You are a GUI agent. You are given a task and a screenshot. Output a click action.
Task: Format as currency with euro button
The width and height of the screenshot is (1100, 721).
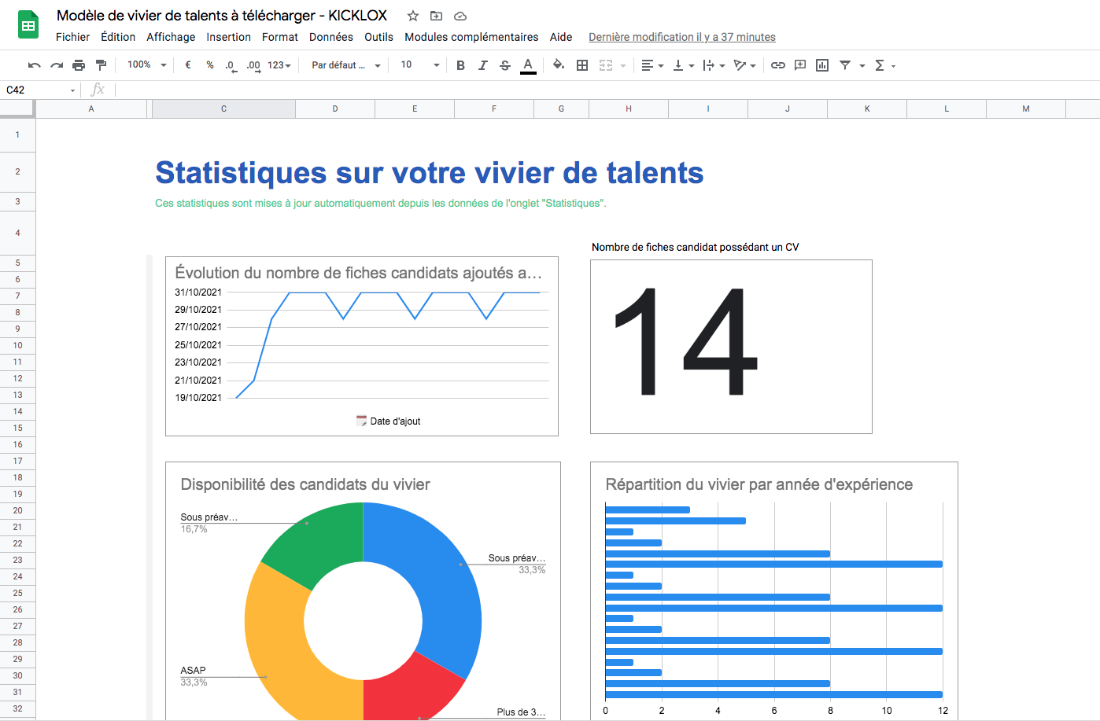(x=188, y=65)
